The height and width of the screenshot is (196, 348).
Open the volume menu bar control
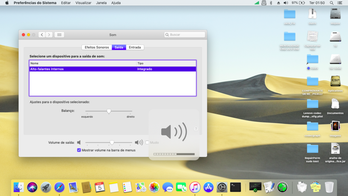pos(286,3)
